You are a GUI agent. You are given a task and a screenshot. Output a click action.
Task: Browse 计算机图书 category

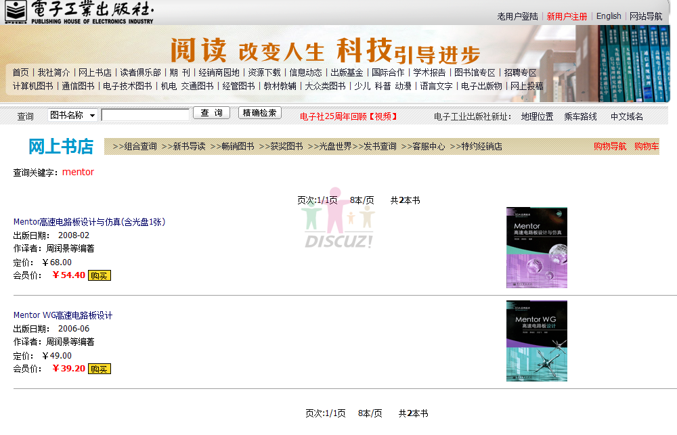pos(32,86)
